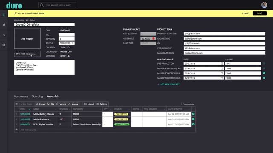Screen dimensions: 273x153
Task: Open the first icon in the left sidebar
Action: point(4,15)
